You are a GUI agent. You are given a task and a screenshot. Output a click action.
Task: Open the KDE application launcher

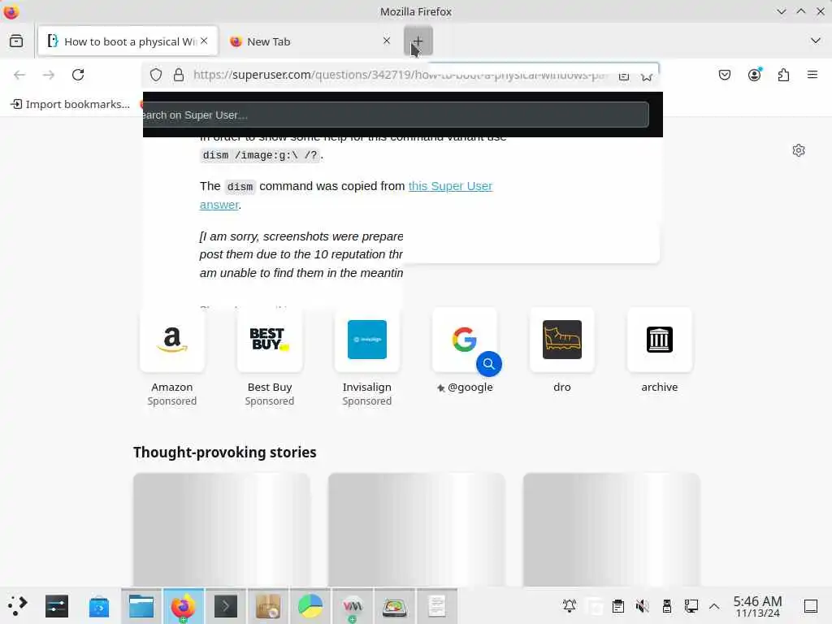click(18, 606)
